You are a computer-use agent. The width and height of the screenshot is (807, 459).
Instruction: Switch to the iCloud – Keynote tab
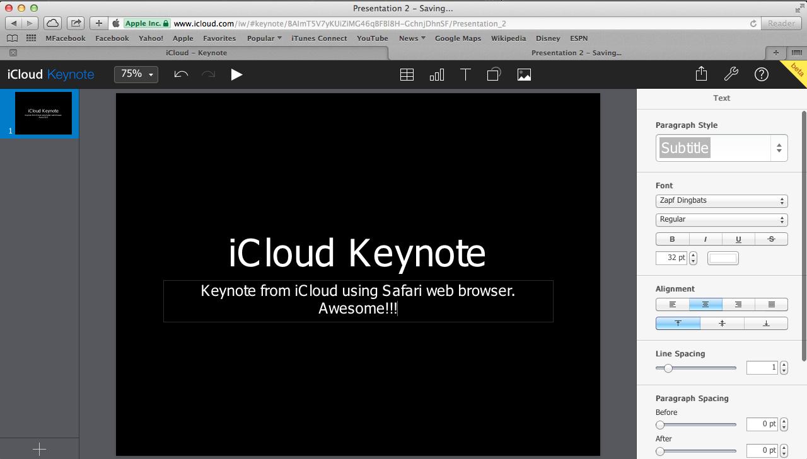tap(196, 53)
